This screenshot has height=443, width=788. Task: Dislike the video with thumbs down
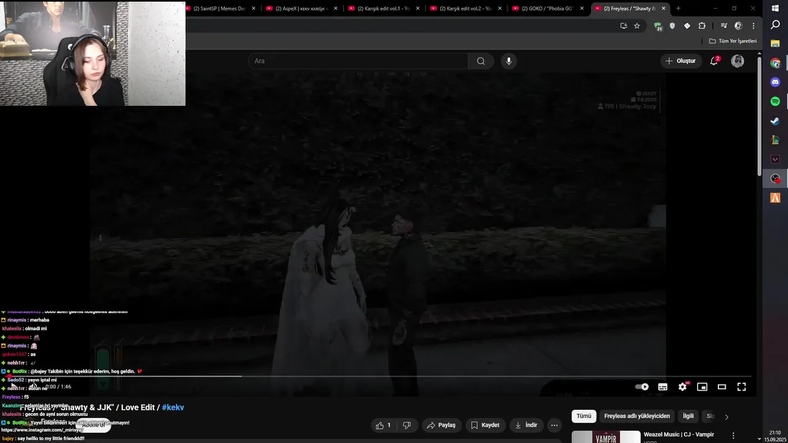(x=406, y=425)
